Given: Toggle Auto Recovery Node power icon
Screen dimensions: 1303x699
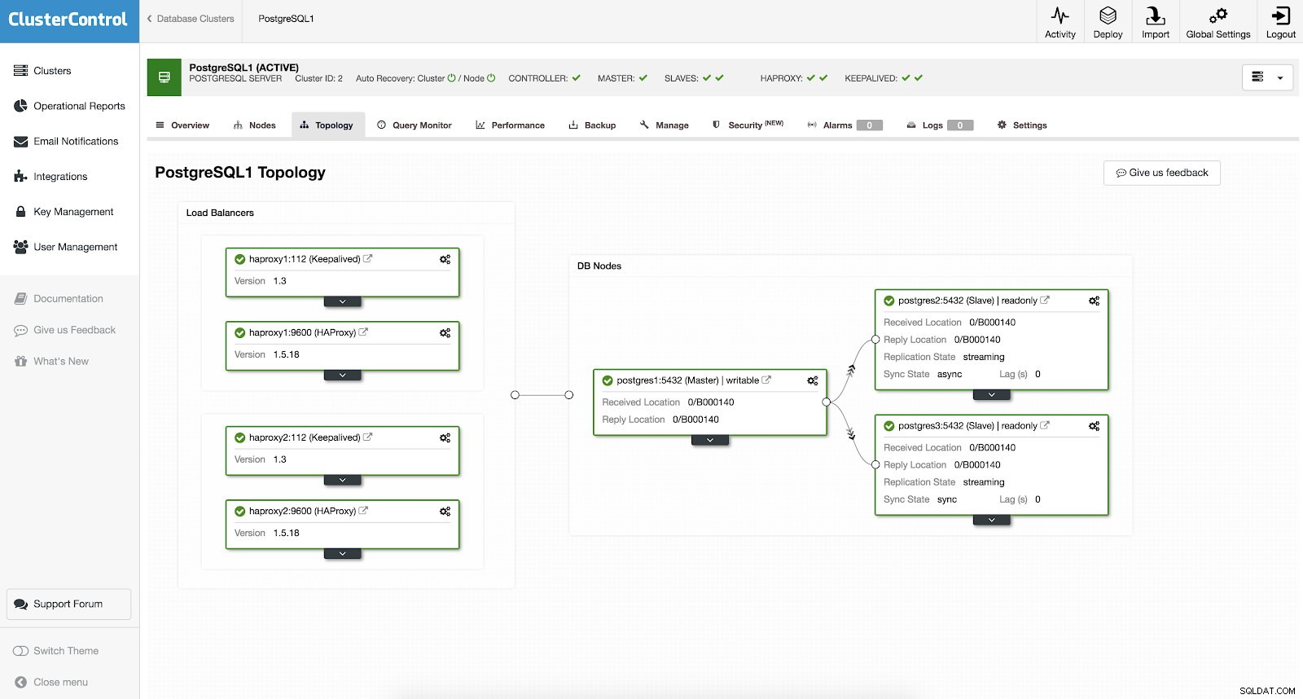Looking at the screenshot, I should pyautogui.click(x=491, y=78).
